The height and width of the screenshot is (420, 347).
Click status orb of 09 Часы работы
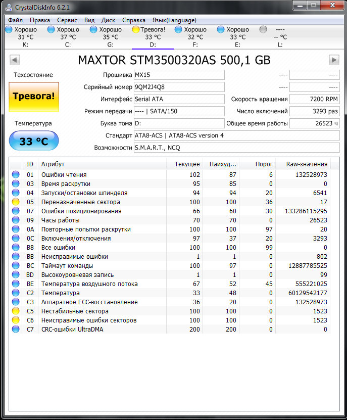[16, 220]
